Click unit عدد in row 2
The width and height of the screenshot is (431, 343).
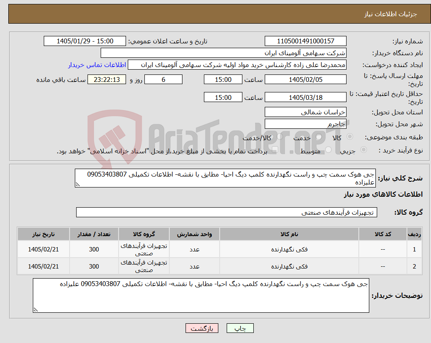(194, 266)
